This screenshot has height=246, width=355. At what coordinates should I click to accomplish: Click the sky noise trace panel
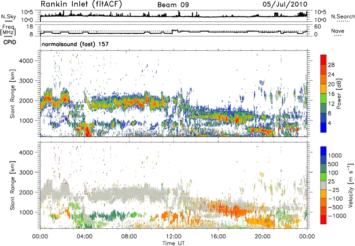pos(174,16)
